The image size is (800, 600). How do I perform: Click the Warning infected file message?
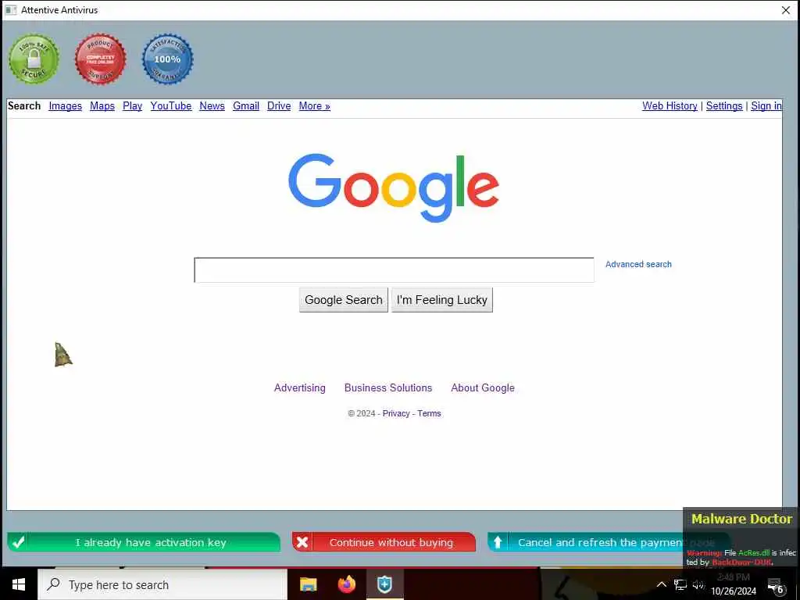coord(741,557)
